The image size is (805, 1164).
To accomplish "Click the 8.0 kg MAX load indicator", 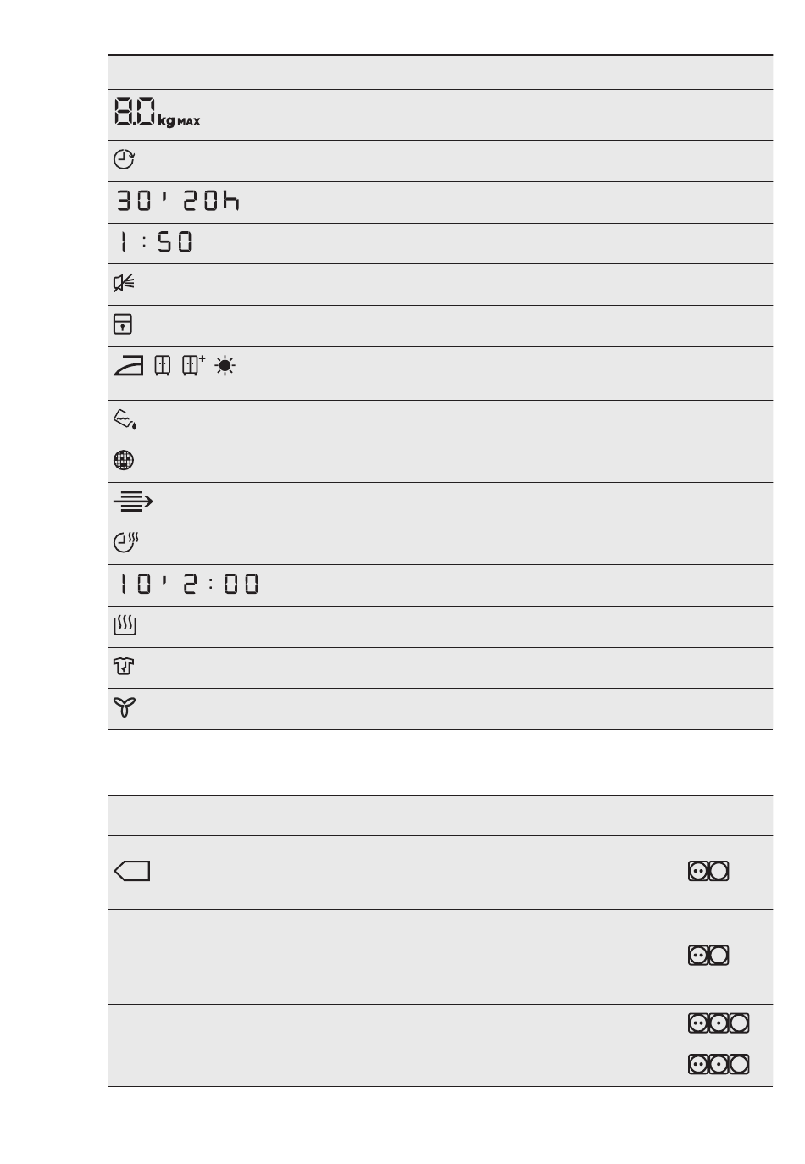I will [158, 114].
